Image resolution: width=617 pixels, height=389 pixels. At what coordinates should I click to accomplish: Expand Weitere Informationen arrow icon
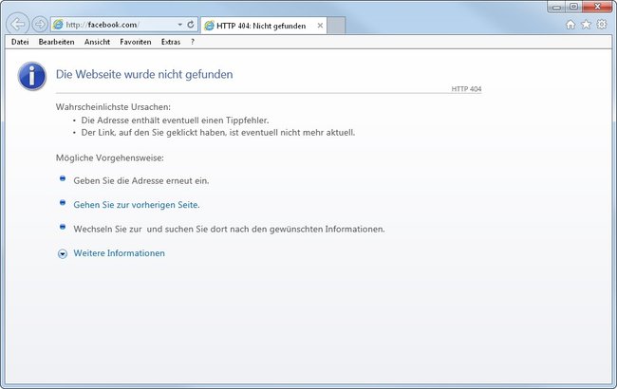63,254
